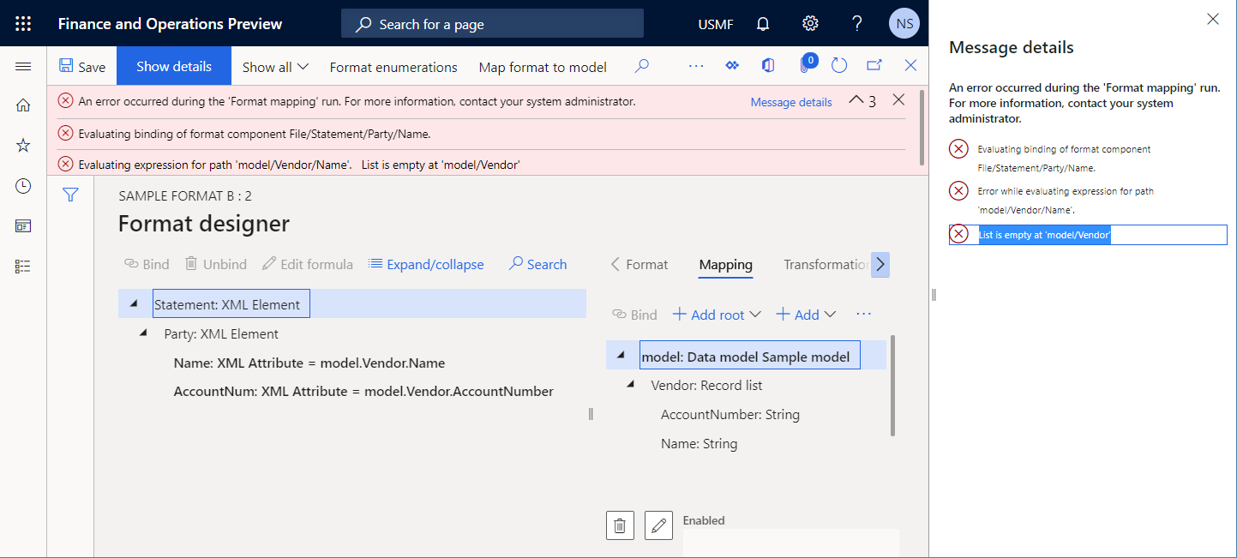Click the Unbind button
The image size is (1237, 558).
[216, 264]
